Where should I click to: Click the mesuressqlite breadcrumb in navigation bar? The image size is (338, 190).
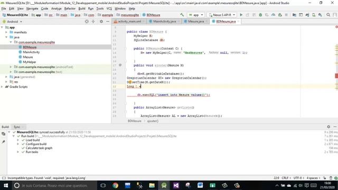pos(129,15)
